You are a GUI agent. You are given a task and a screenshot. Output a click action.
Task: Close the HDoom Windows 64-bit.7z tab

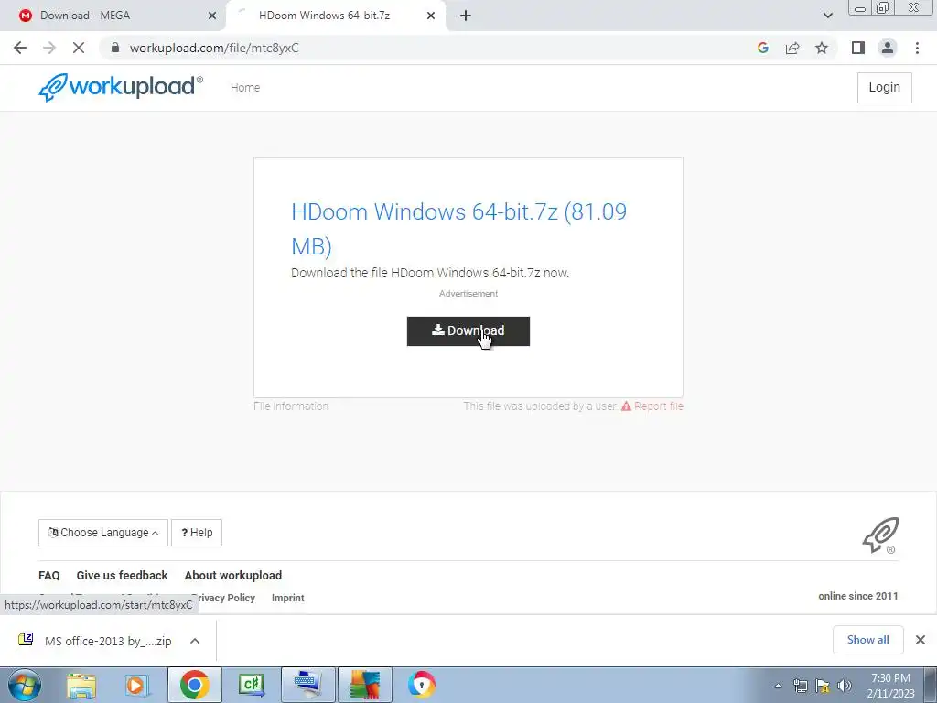431,16
